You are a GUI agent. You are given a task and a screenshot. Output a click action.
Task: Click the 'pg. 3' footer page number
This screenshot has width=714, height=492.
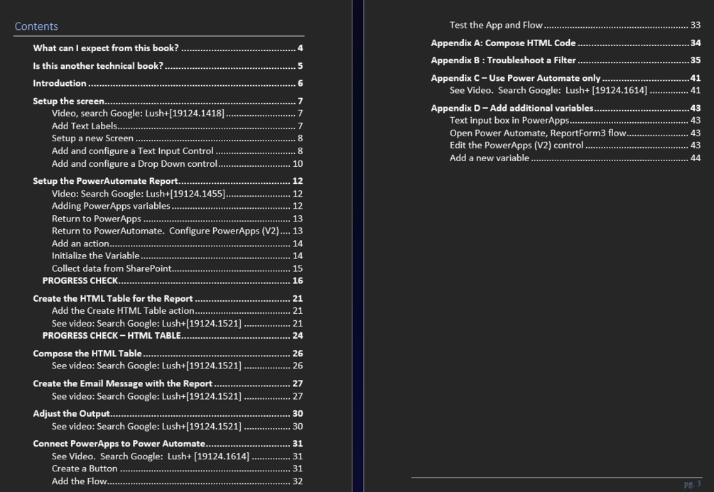[x=692, y=483]
